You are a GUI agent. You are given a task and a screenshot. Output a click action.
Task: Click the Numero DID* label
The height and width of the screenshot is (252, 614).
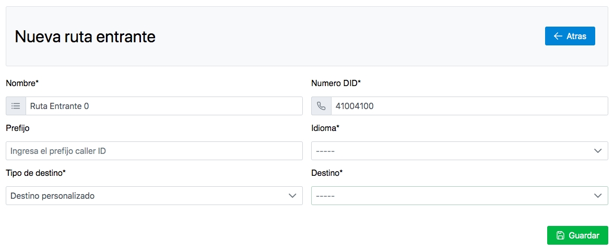[x=336, y=83]
